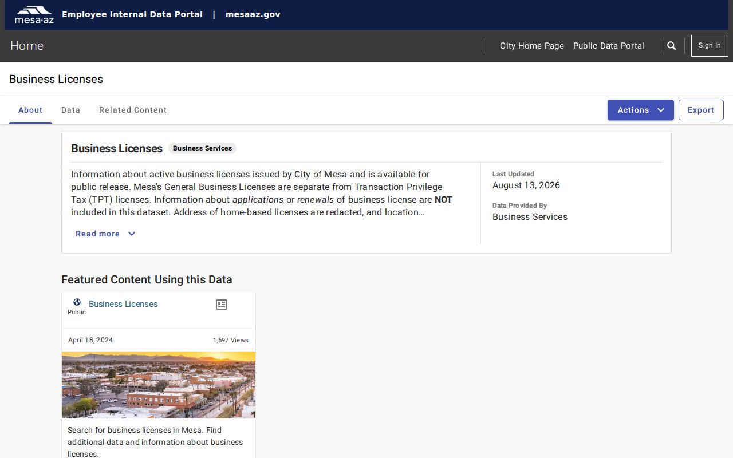733x458 pixels.
Task: Switch to the Data tab
Action: click(71, 110)
